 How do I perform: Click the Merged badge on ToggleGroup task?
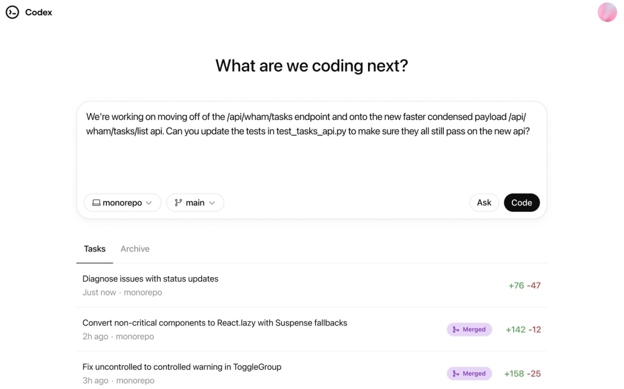click(469, 373)
